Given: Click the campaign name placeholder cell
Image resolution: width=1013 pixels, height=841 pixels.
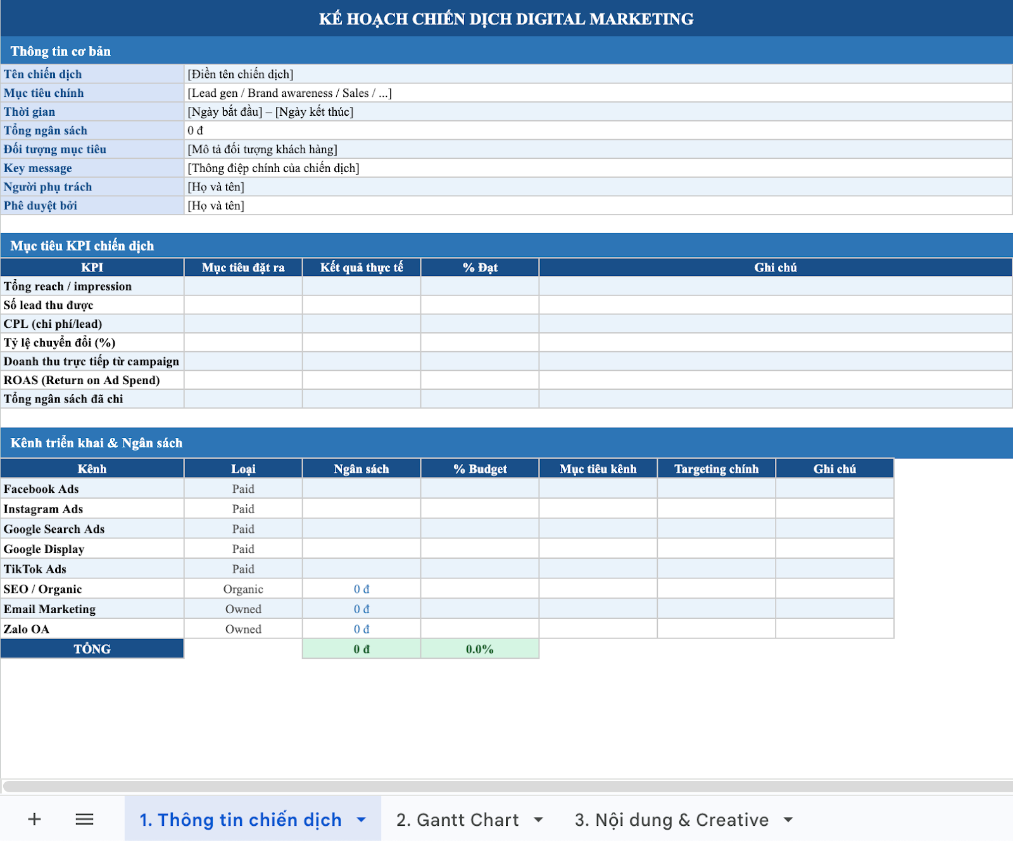Looking at the screenshot, I should coord(598,74).
